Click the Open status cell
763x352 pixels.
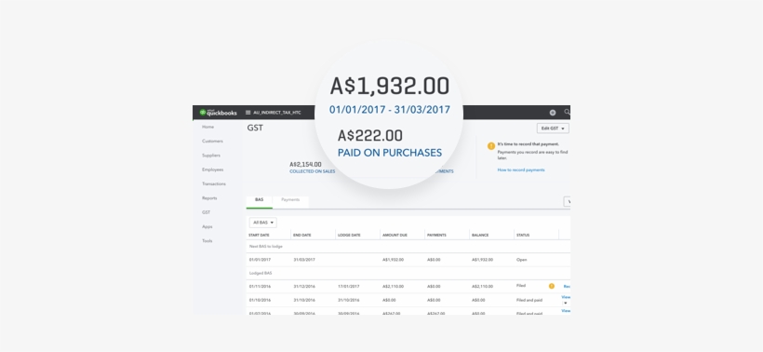point(522,260)
